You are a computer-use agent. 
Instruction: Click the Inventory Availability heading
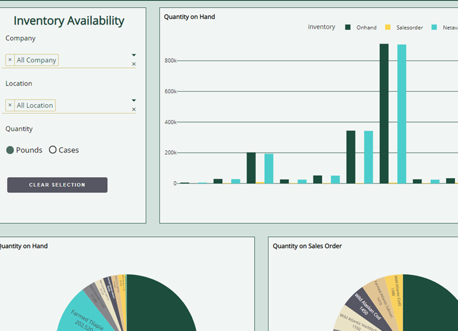[69, 21]
